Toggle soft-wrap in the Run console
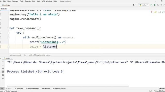 pyautogui.click(x=3, y=68)
